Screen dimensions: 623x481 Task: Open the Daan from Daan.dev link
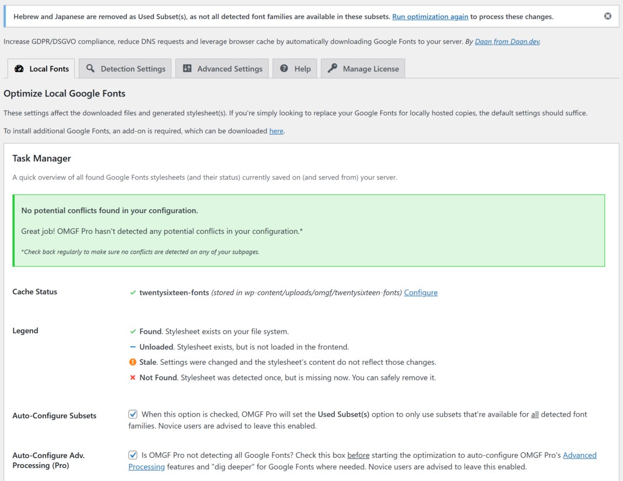pos(507,42)
